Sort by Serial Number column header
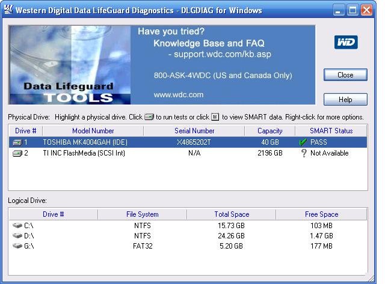 click(194, 131)
